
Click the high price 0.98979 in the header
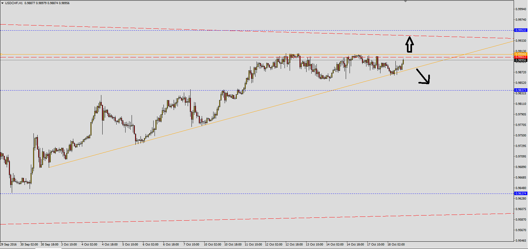point(41,3)
